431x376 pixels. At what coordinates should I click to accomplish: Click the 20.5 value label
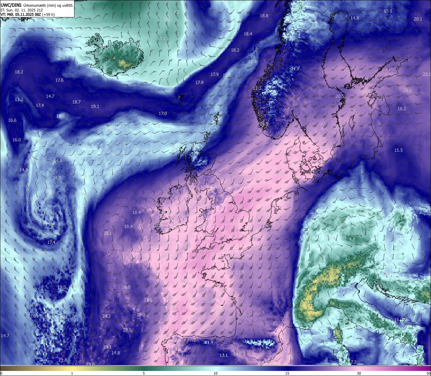click(x=340, y=96)
